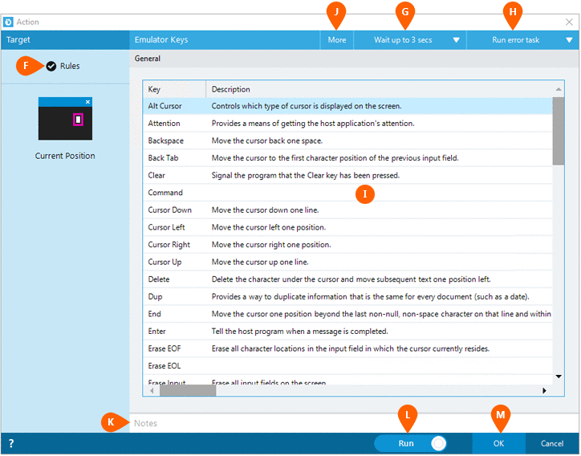Close the Action window

coord(570,22)
